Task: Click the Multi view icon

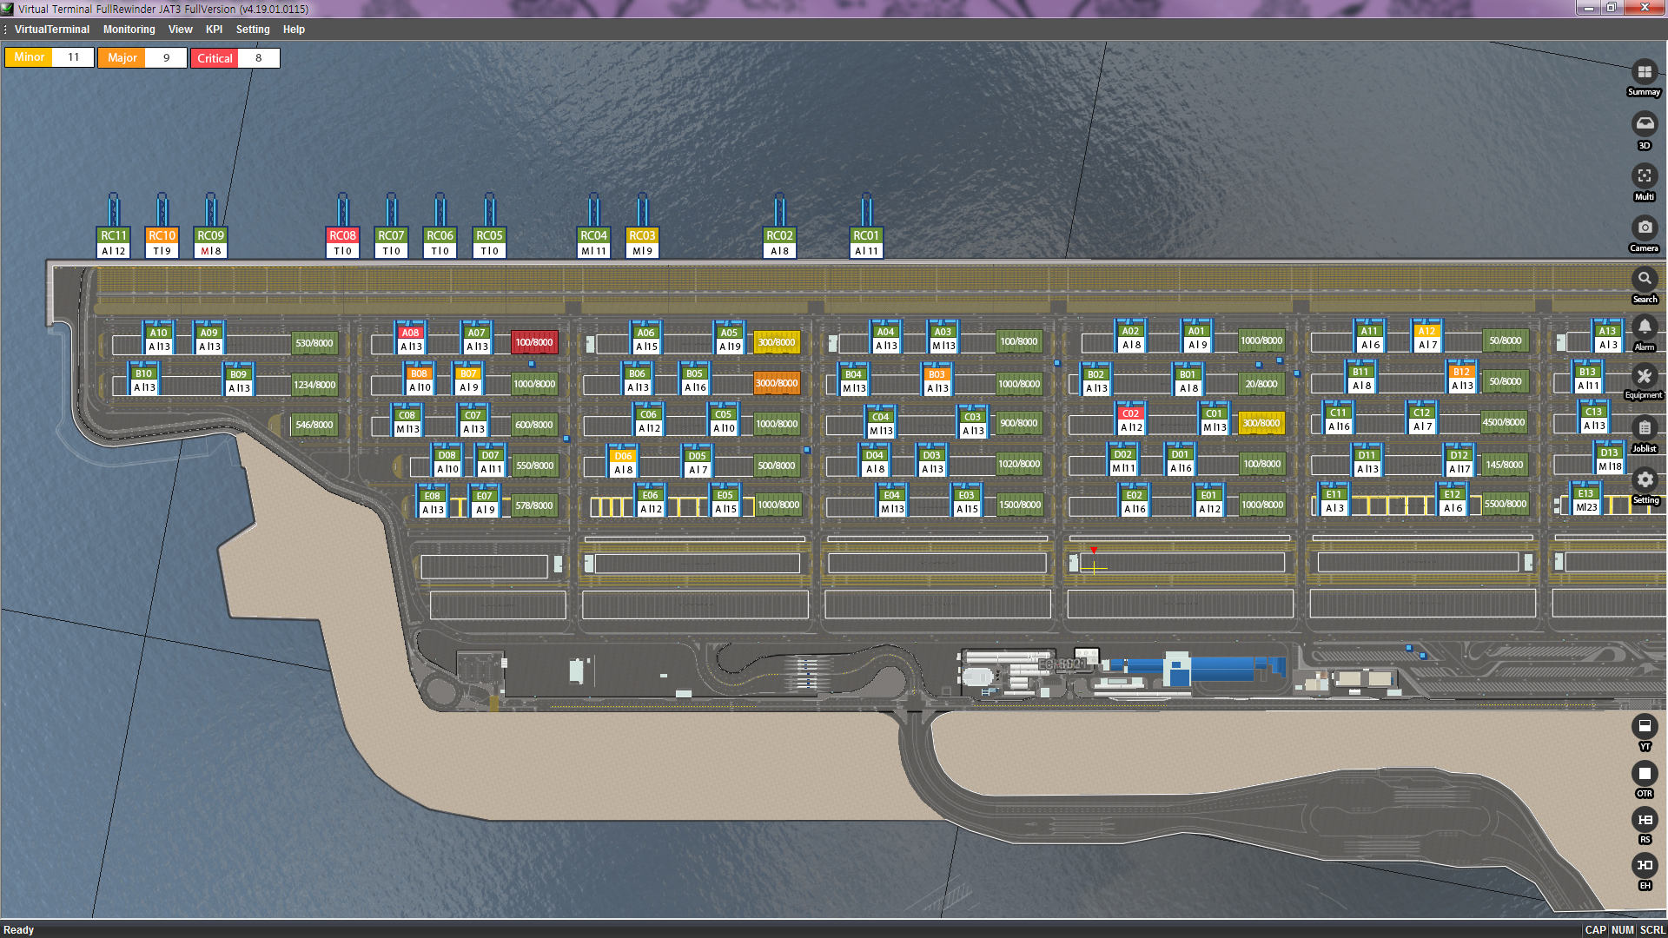Action: [x=1644, y=176]
